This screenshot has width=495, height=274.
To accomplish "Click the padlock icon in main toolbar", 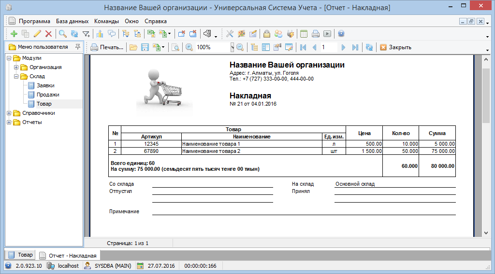I will pos(266,34).
